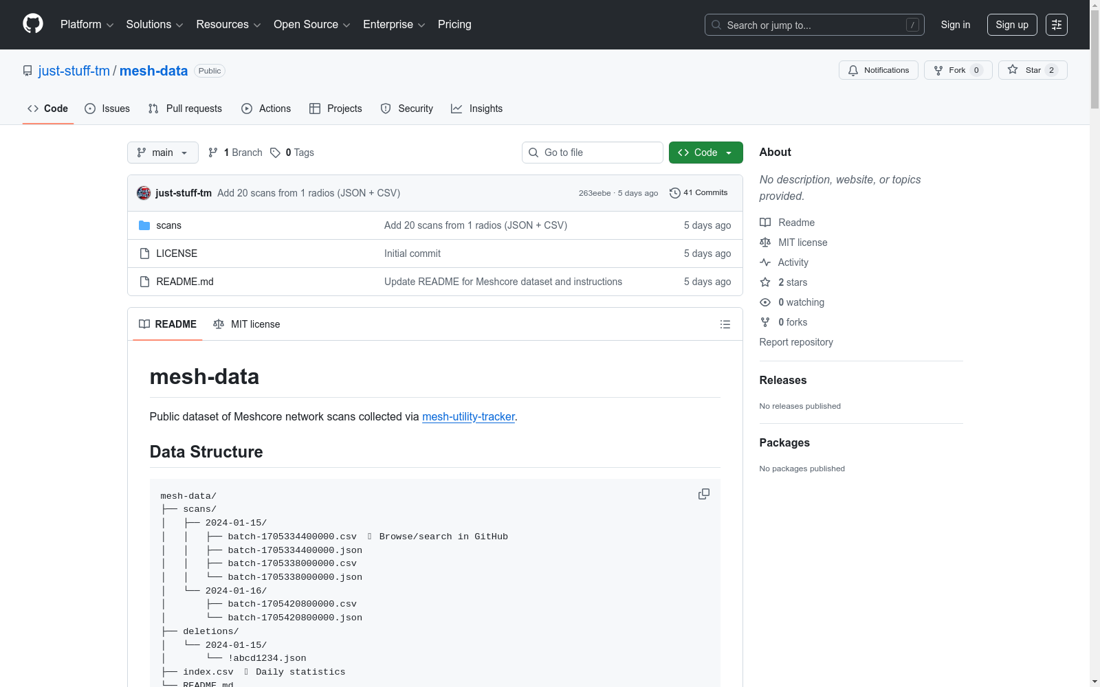Image resolution: width=1100 pixels, height=687 pixels.
Task: Click the tag icon next to 0 Tags
Action: 275,153
